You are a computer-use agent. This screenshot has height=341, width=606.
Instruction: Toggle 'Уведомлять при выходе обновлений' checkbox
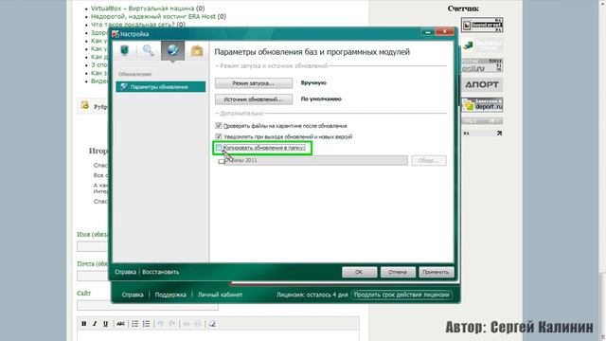pos(219,136)
